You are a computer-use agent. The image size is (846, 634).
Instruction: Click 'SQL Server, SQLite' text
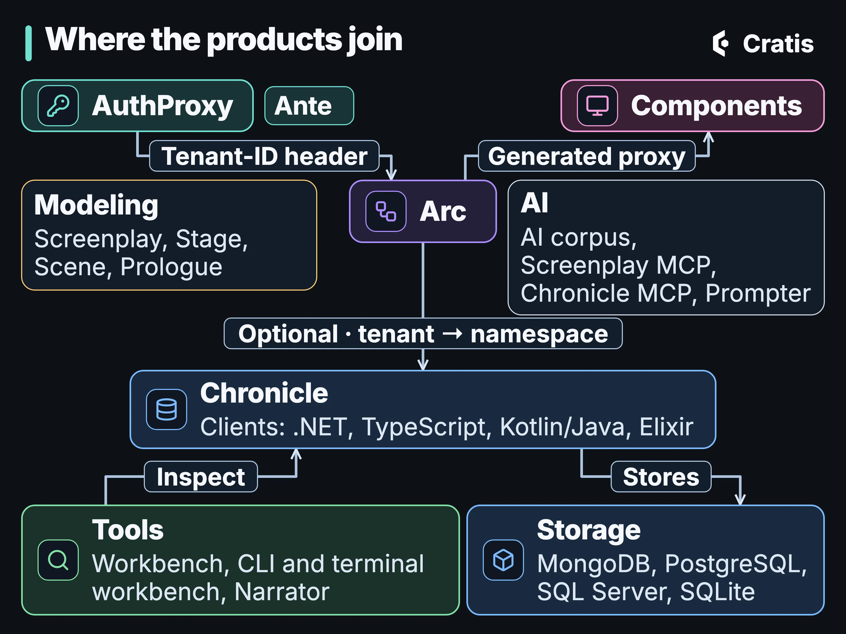[646, 592]
